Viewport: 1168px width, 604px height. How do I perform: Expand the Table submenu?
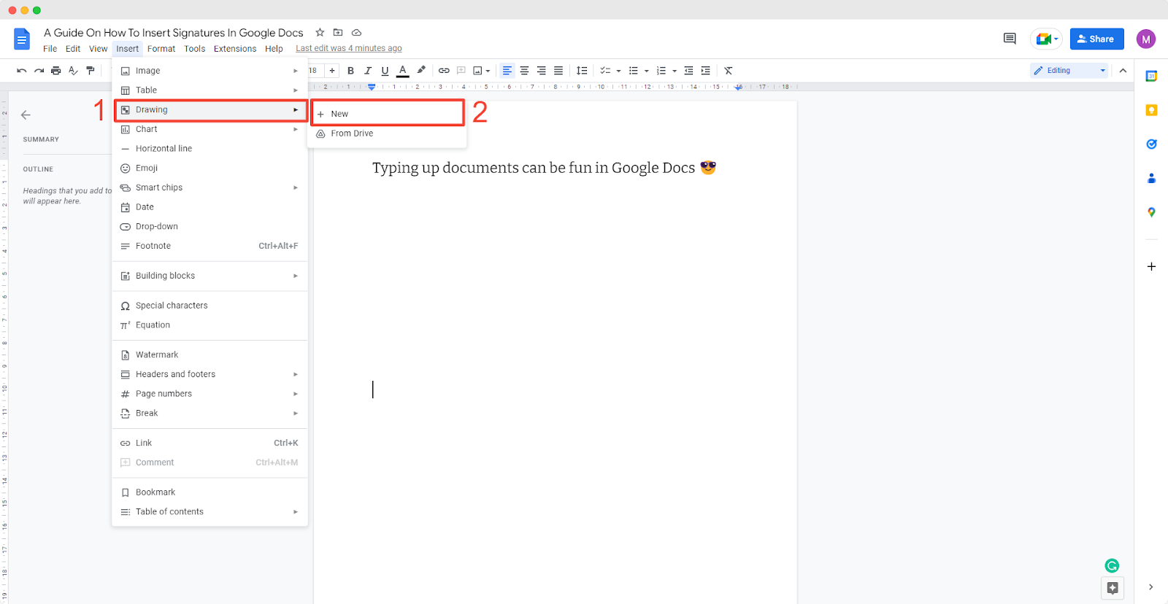[210, 90]
